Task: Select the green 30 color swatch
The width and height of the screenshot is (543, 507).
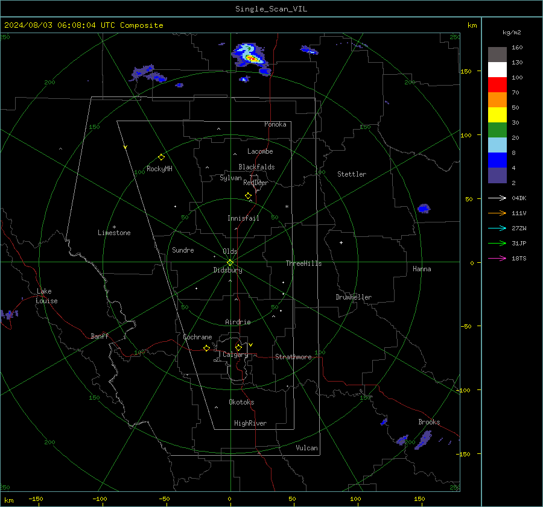Action: (497, 130)
